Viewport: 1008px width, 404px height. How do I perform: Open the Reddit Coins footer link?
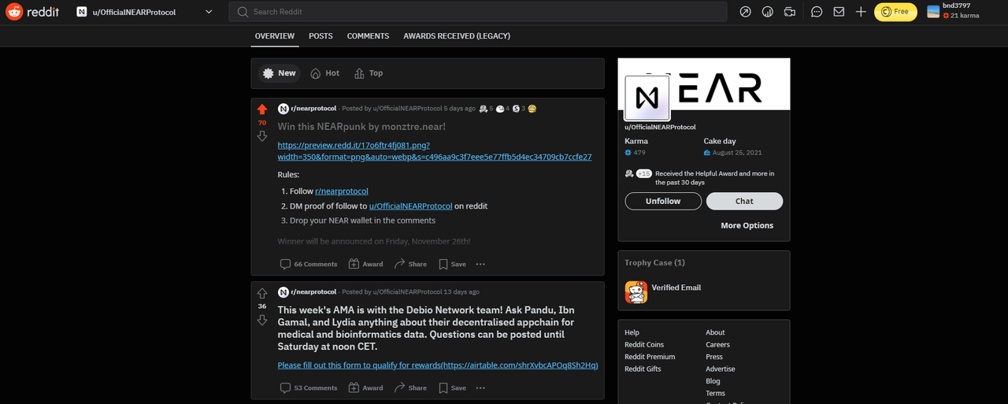644,344
